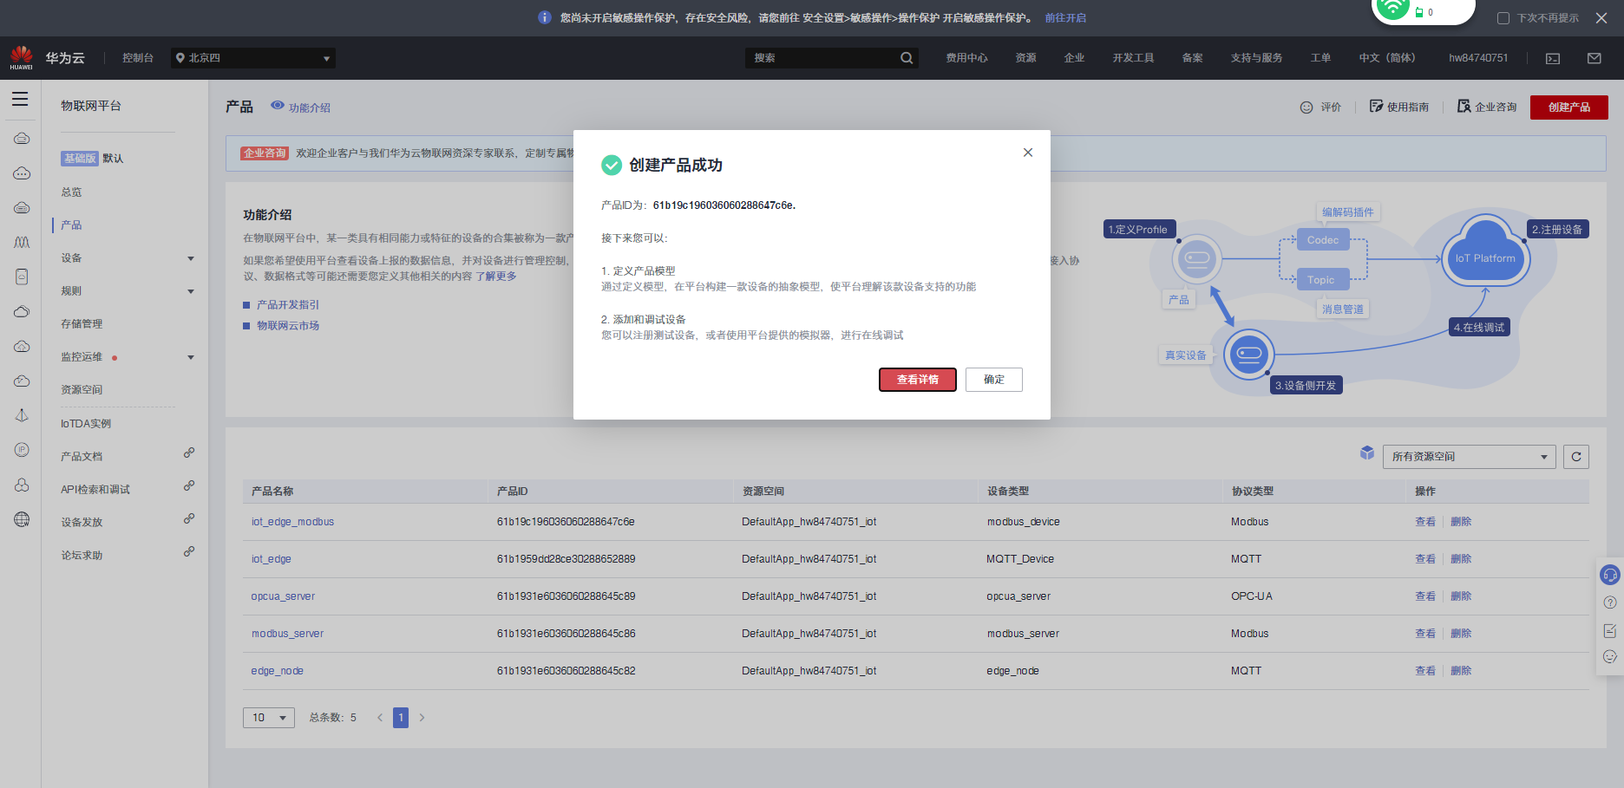This screenshot has height=788, width=1624.
Task: Open 备案 in the top navigation
Action: point(1192,58)
